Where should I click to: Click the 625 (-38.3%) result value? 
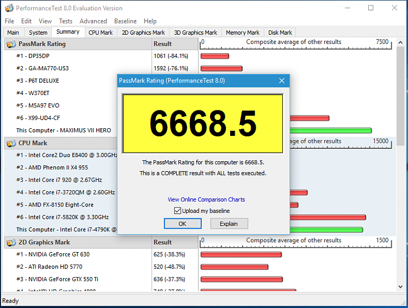pos(169,254)
